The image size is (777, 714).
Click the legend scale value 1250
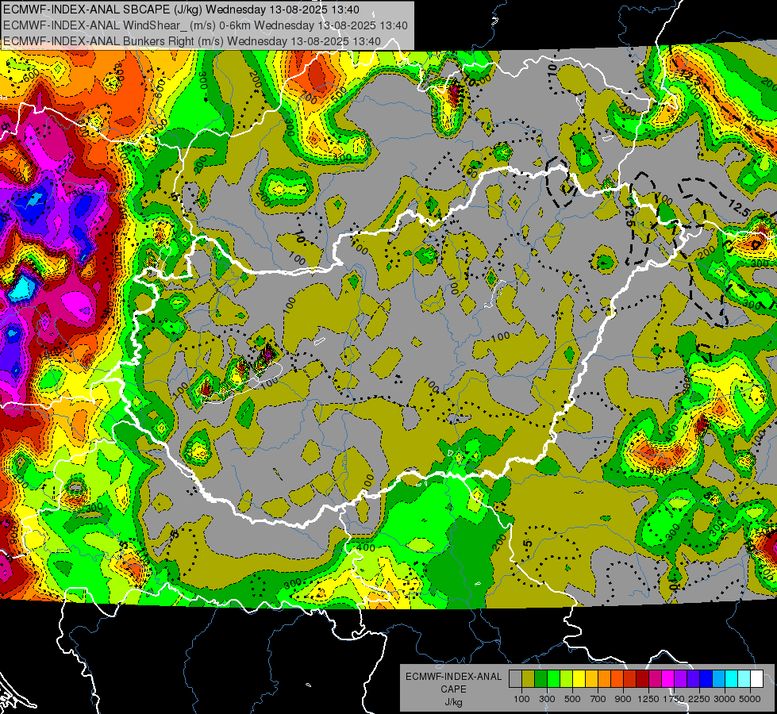pyautogui.click(x=648, y=699)
